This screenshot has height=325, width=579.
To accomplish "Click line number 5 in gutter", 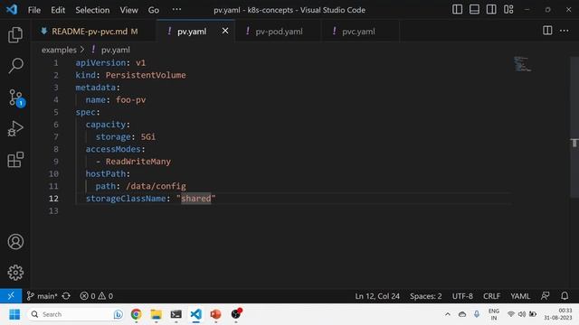I will click(56, 112).
